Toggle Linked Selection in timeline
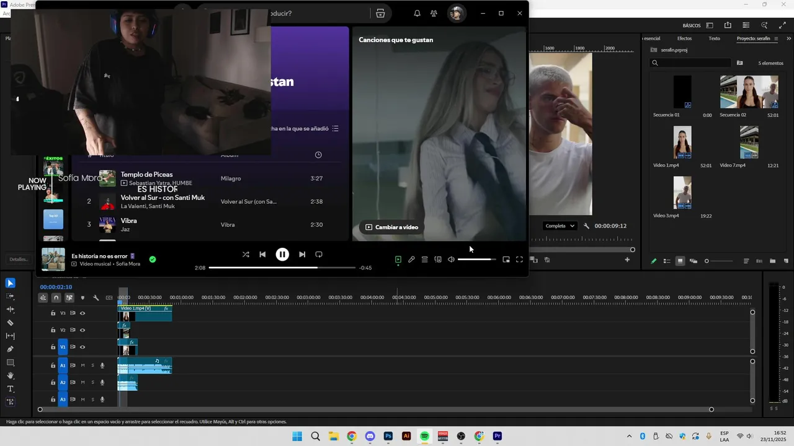 (69, 298)
